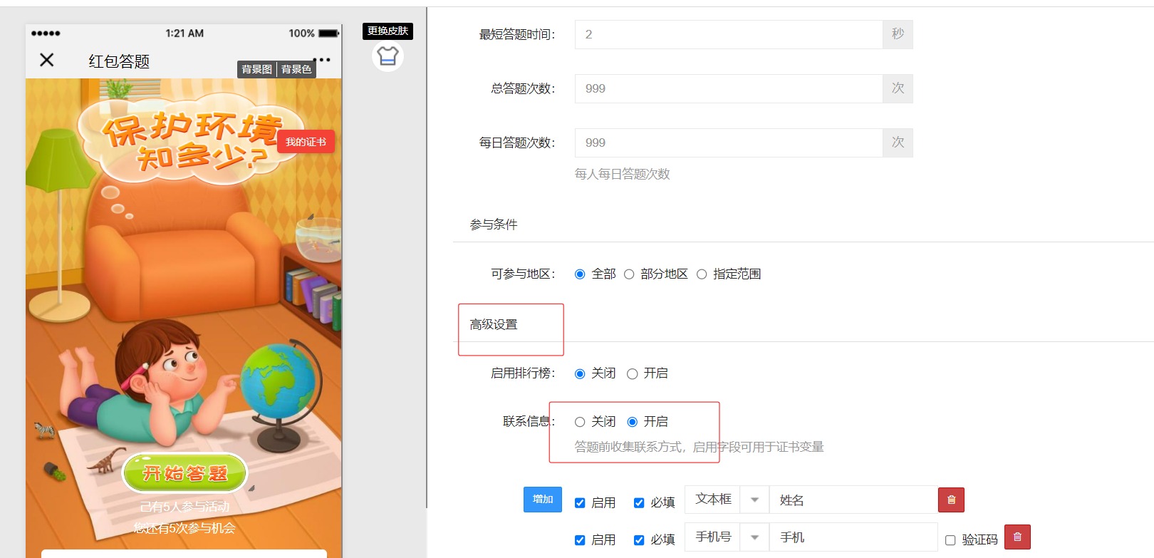Click the 更换皮肤 label
This screenshot has width=1154, height=558.
click(x=388, y=31)
